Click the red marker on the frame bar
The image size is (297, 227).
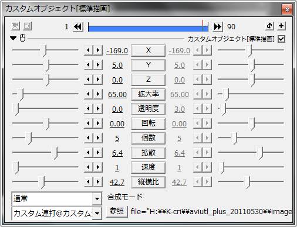point(203,25)
